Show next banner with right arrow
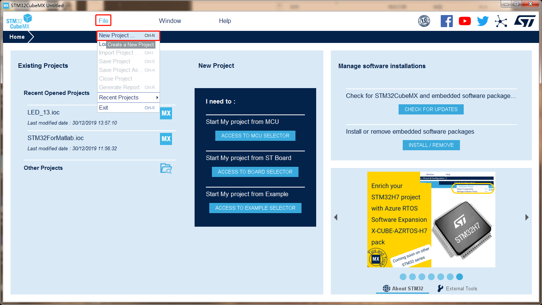The width and height of the screenshot is (542, 305). 527,217
